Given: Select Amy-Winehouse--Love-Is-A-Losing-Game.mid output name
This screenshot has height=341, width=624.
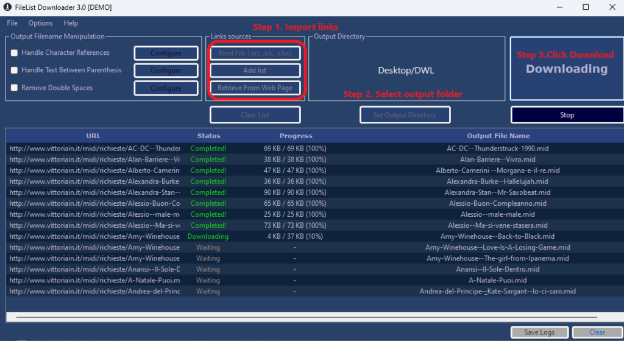Looking at the screenshot, I should point(497,247).
